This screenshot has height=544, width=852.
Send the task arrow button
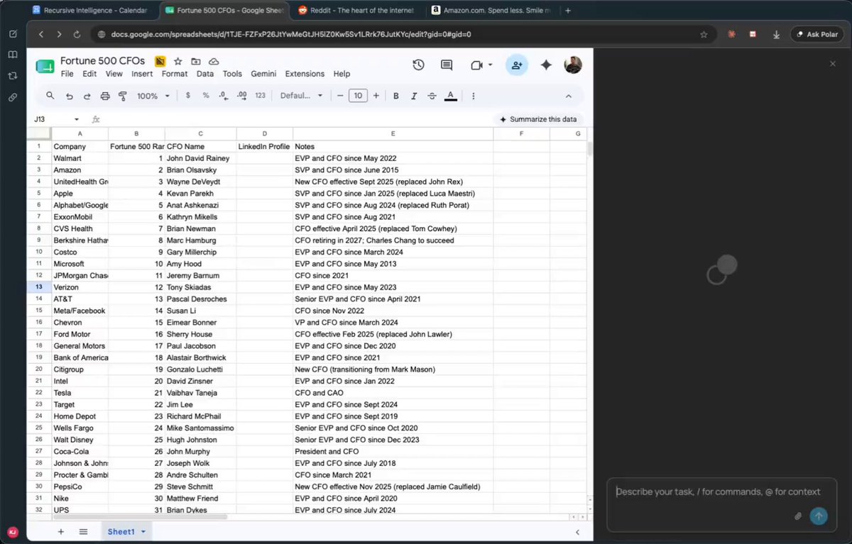(x=819, y=516)
